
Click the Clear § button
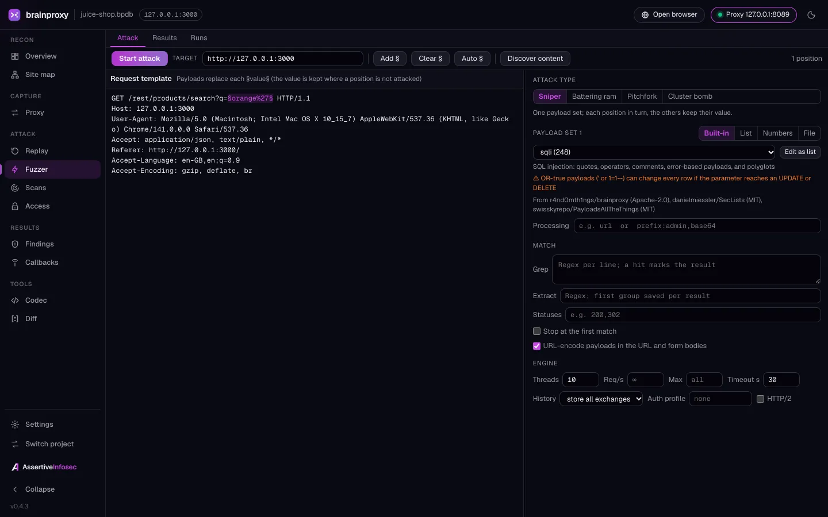click(431, 59)
